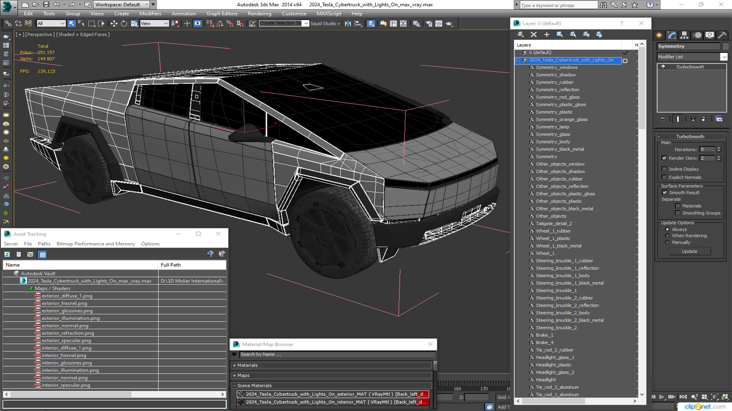Image resolution: width=732 pixels, height=411 pixels.
Task: Click the Select and Rotate tool
Action: pyautogui.click(x=124, y=24)
